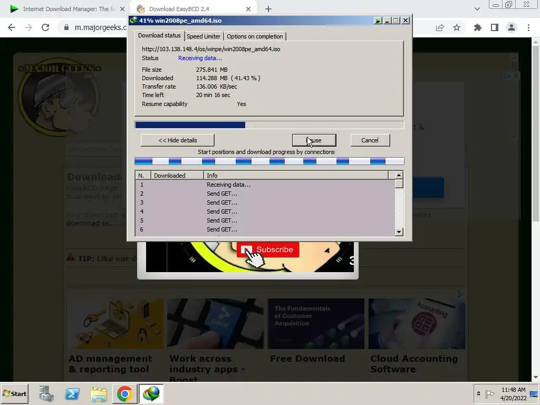
Task: Close the Internet Download Manager browser tab
Action: click(122, 9)
